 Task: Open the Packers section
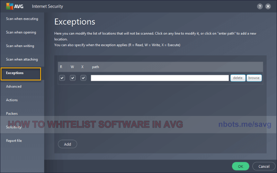12,113
